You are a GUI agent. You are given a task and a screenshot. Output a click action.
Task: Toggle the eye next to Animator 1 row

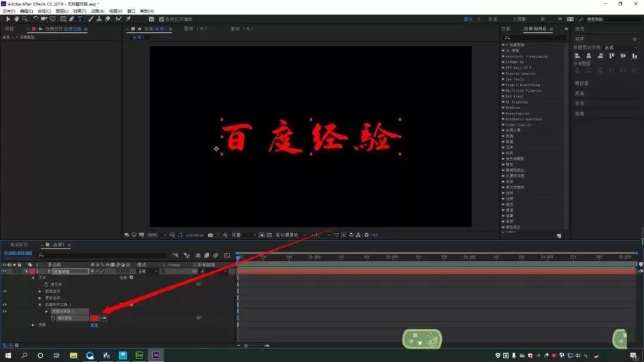coord(5,305)
